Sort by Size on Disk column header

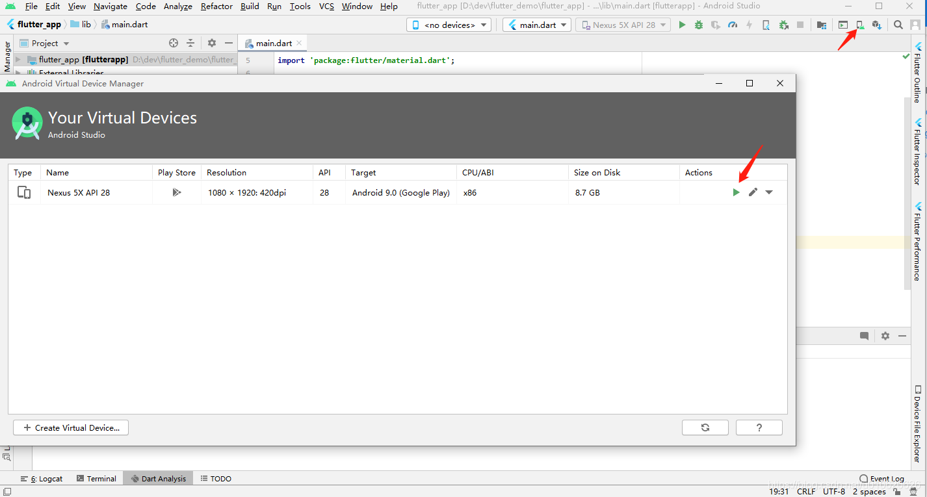623,172
